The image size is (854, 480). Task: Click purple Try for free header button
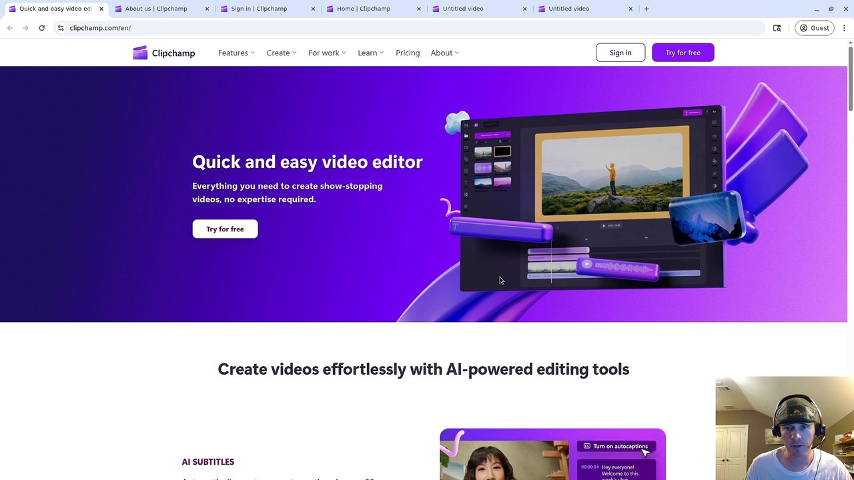(x=683, y=53)
